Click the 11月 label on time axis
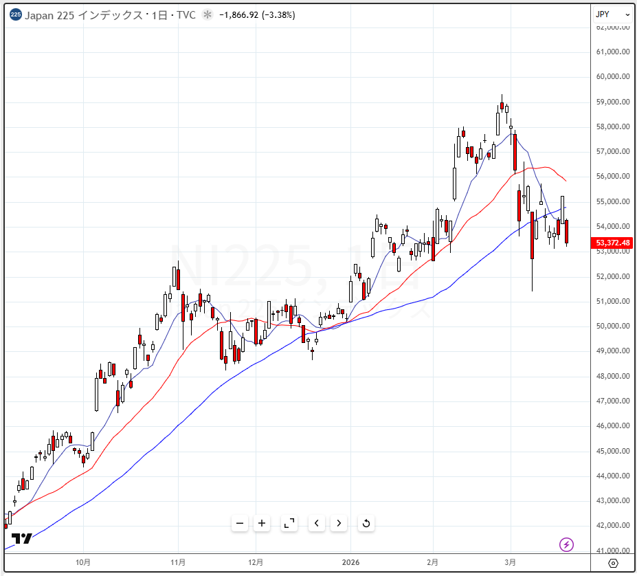 coord(178,562)
